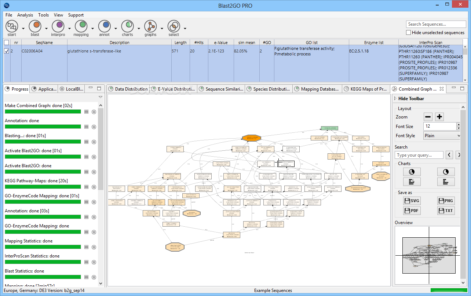Increase the Font Size stepper

point(458,124)
